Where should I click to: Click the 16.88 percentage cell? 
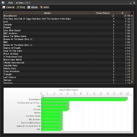point(123,16)
